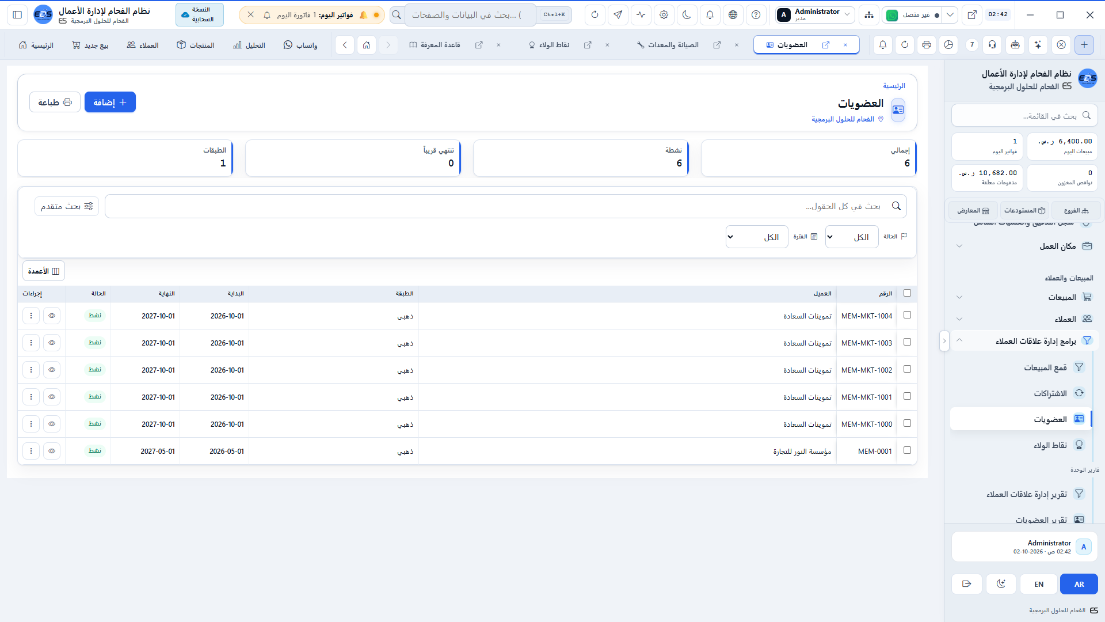The width and height of the screenshot is (1105, 622).
Task: Toggle dark mode moon icon in top bar
Action: 687,15
